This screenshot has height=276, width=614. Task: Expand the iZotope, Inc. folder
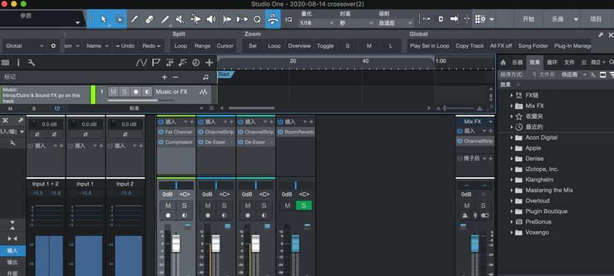click(511, 169)
